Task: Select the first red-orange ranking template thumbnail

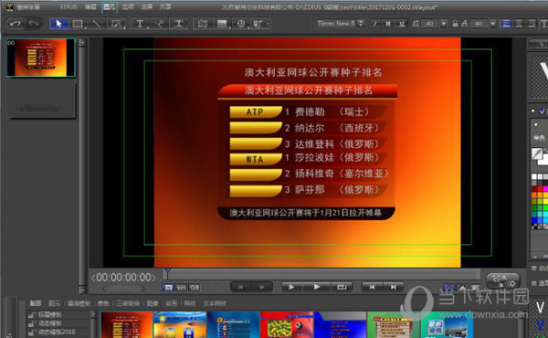Action: (127, 324)
